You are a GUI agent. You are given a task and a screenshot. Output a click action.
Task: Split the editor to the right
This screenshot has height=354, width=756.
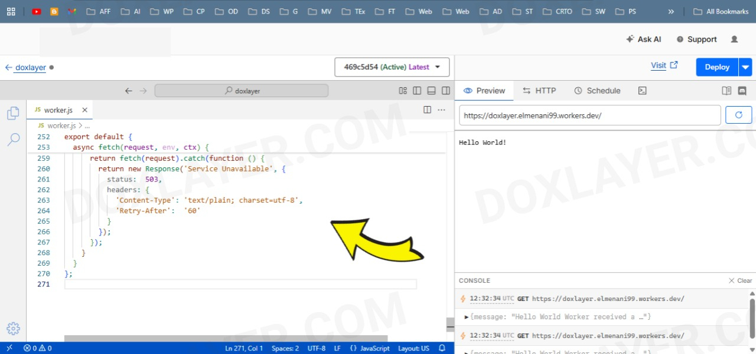[x=427, y=110]
